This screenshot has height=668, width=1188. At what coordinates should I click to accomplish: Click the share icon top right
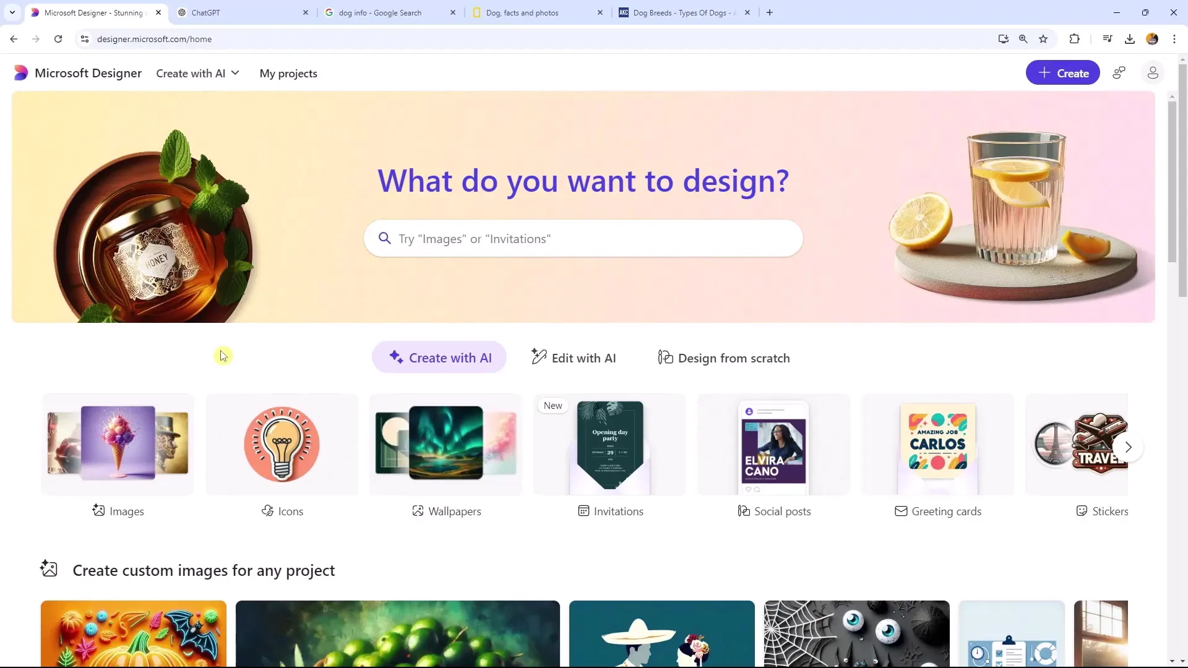[x=1119, y=74]
